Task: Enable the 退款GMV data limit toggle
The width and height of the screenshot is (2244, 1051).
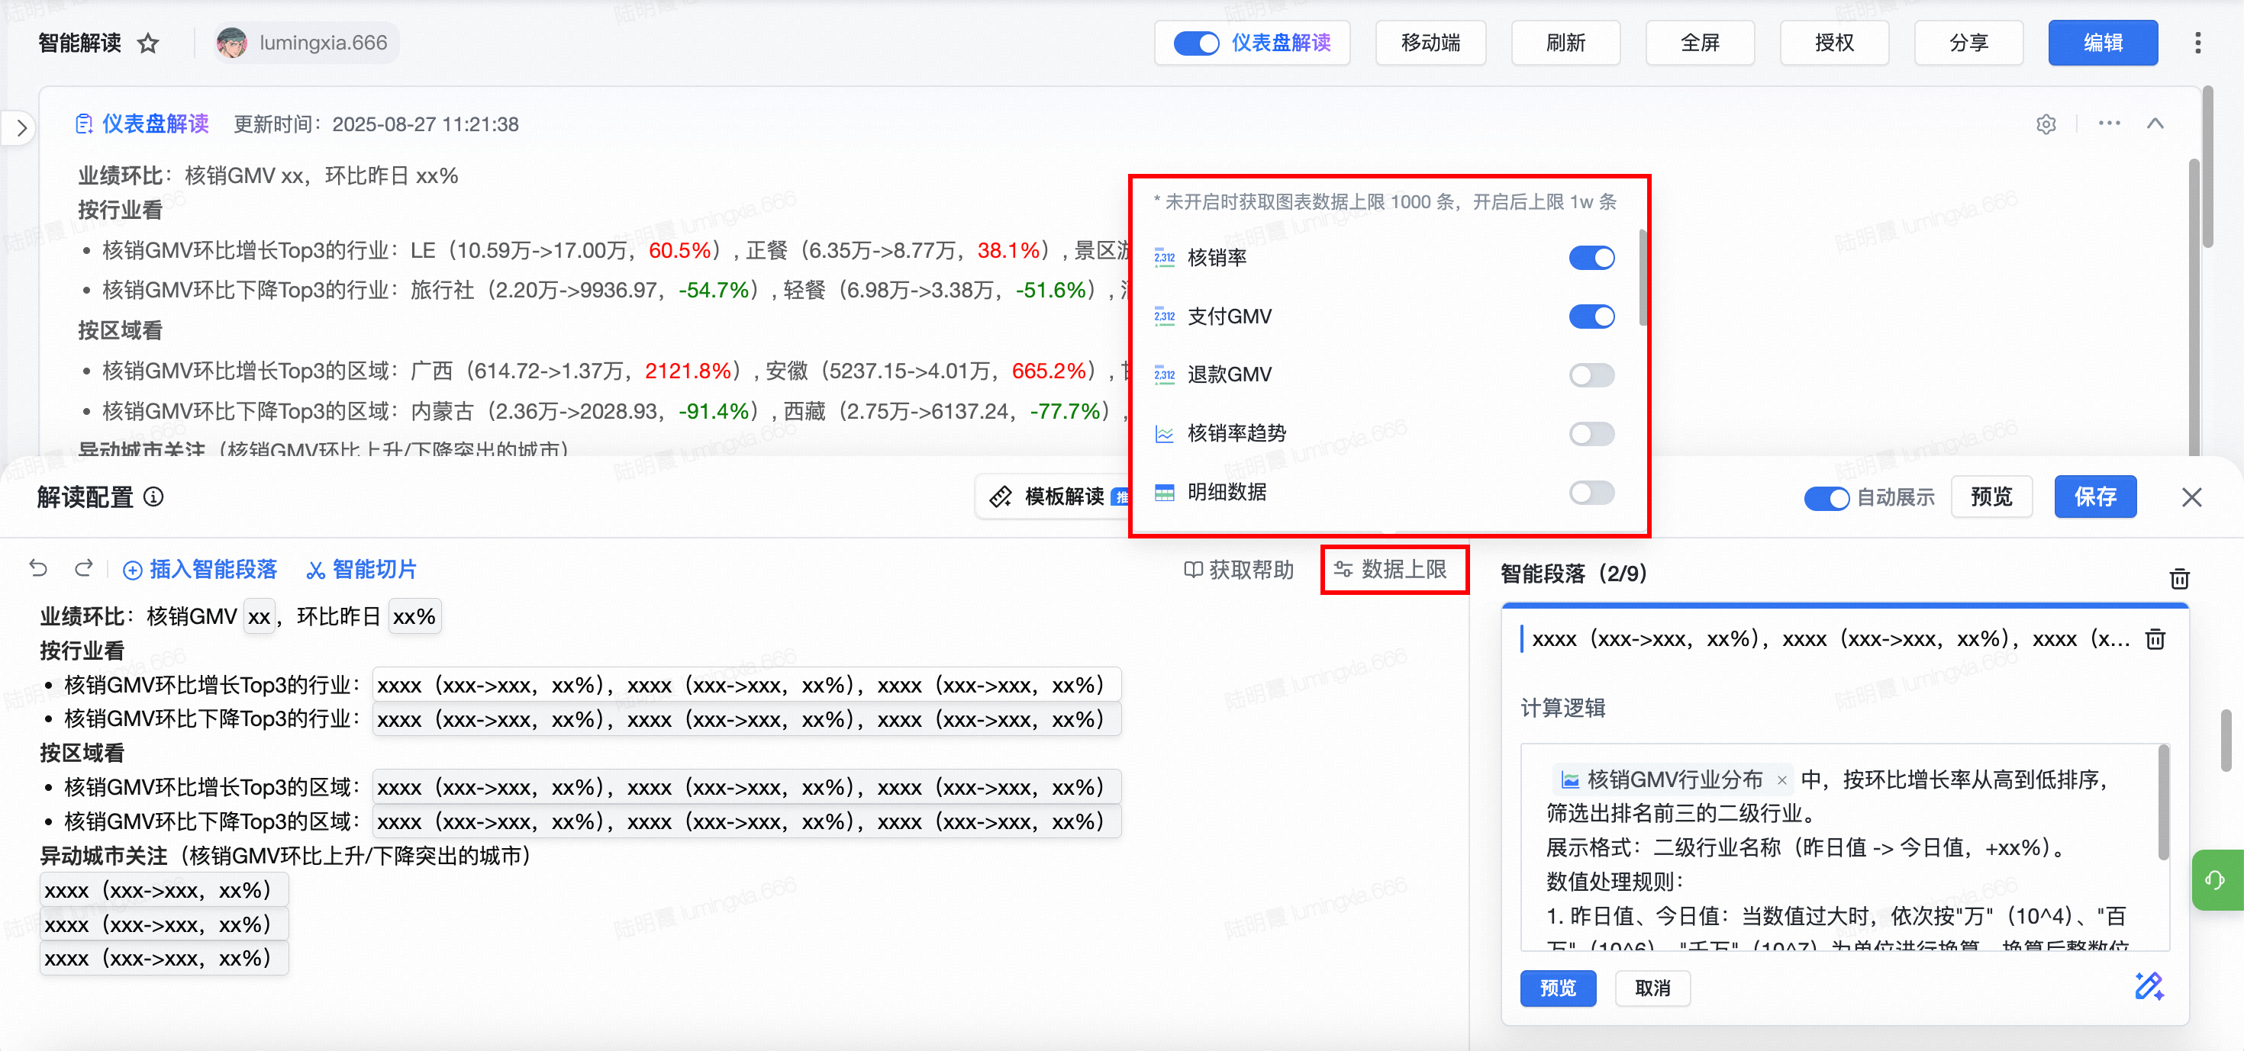Action: [1591, 375]
